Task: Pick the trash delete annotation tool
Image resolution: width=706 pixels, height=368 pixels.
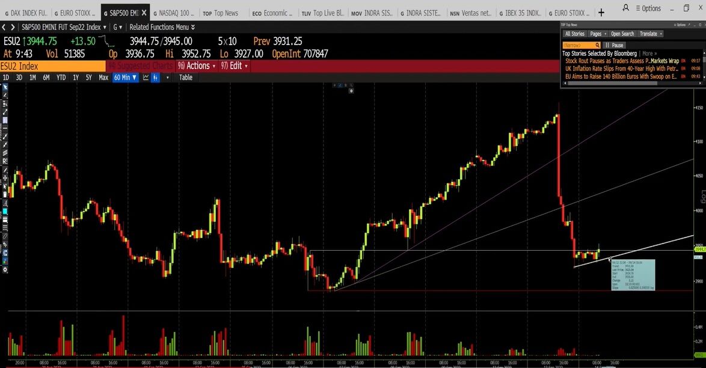Action: [5, 194]
